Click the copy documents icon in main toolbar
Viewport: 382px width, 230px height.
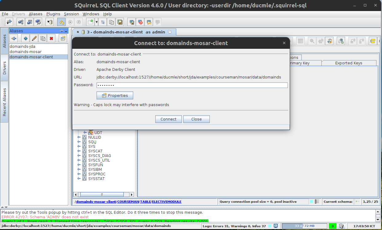[x=111, y=22]
